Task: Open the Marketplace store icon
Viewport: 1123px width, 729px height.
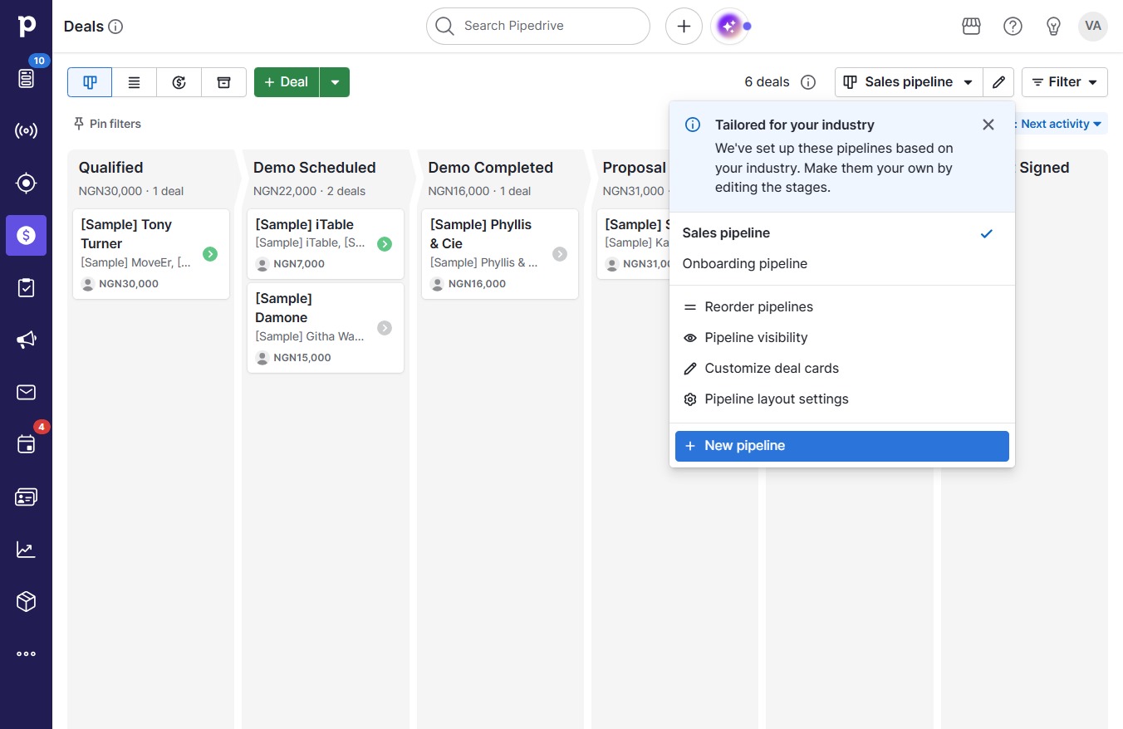Action: [971, 27]
